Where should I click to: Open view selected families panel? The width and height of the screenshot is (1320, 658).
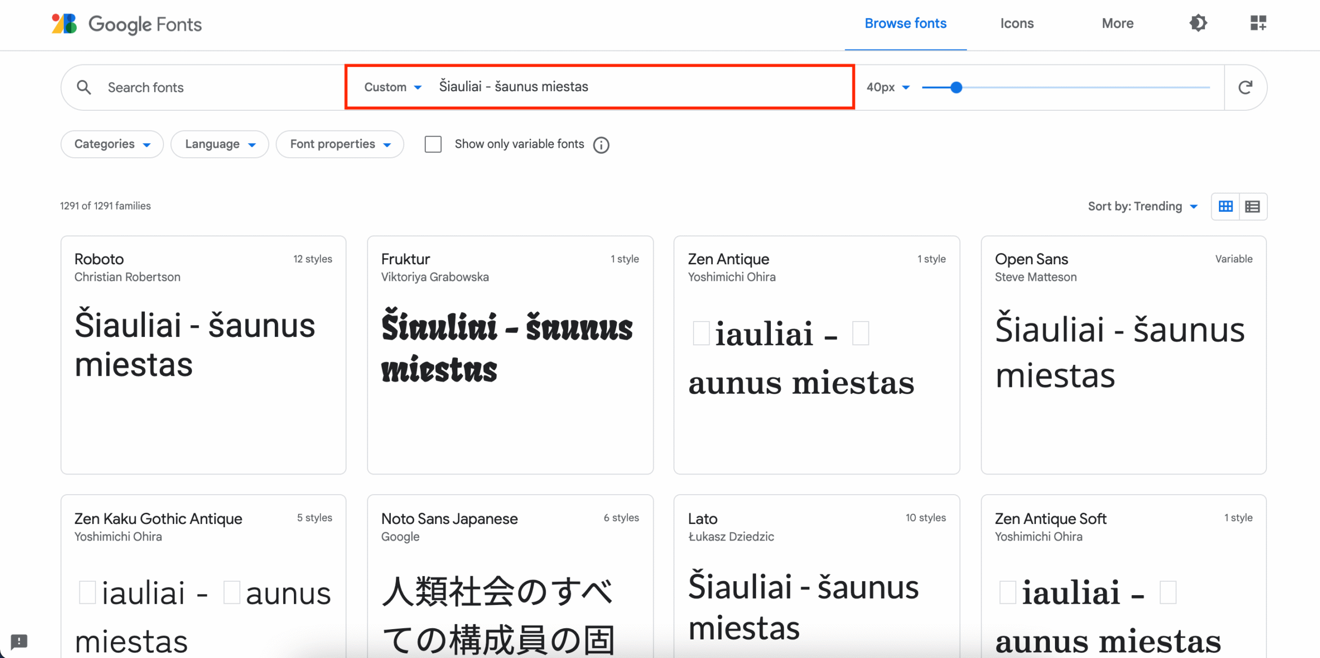[x=1257, y=23]
